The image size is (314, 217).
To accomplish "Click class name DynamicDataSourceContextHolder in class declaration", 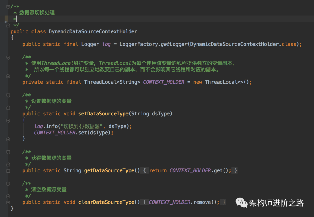I will (x=93, y=32).
